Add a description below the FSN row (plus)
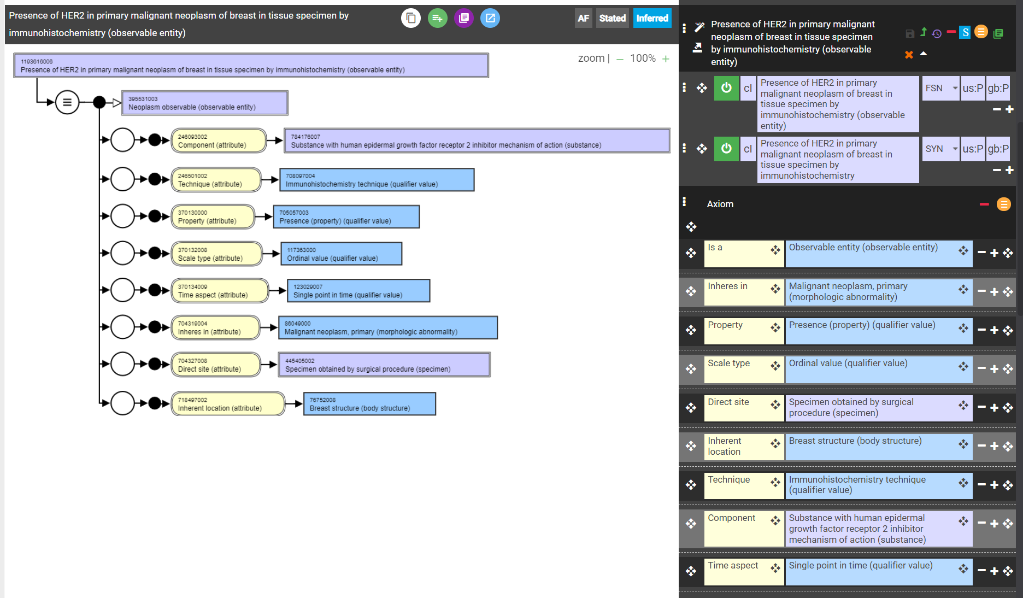 pyautogui.click(x=1009, y=109)
